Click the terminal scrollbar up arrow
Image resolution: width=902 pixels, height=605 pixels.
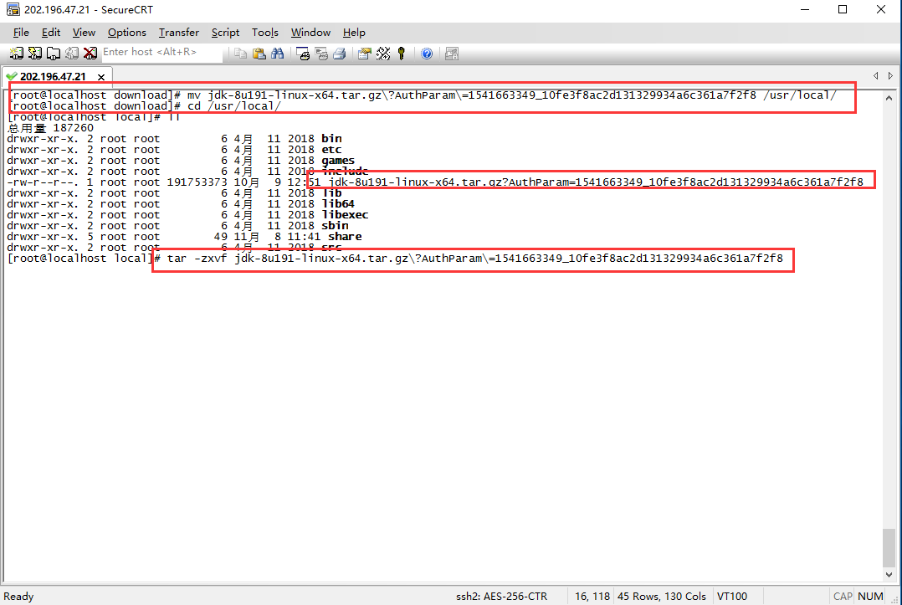[x=889, y=98]
